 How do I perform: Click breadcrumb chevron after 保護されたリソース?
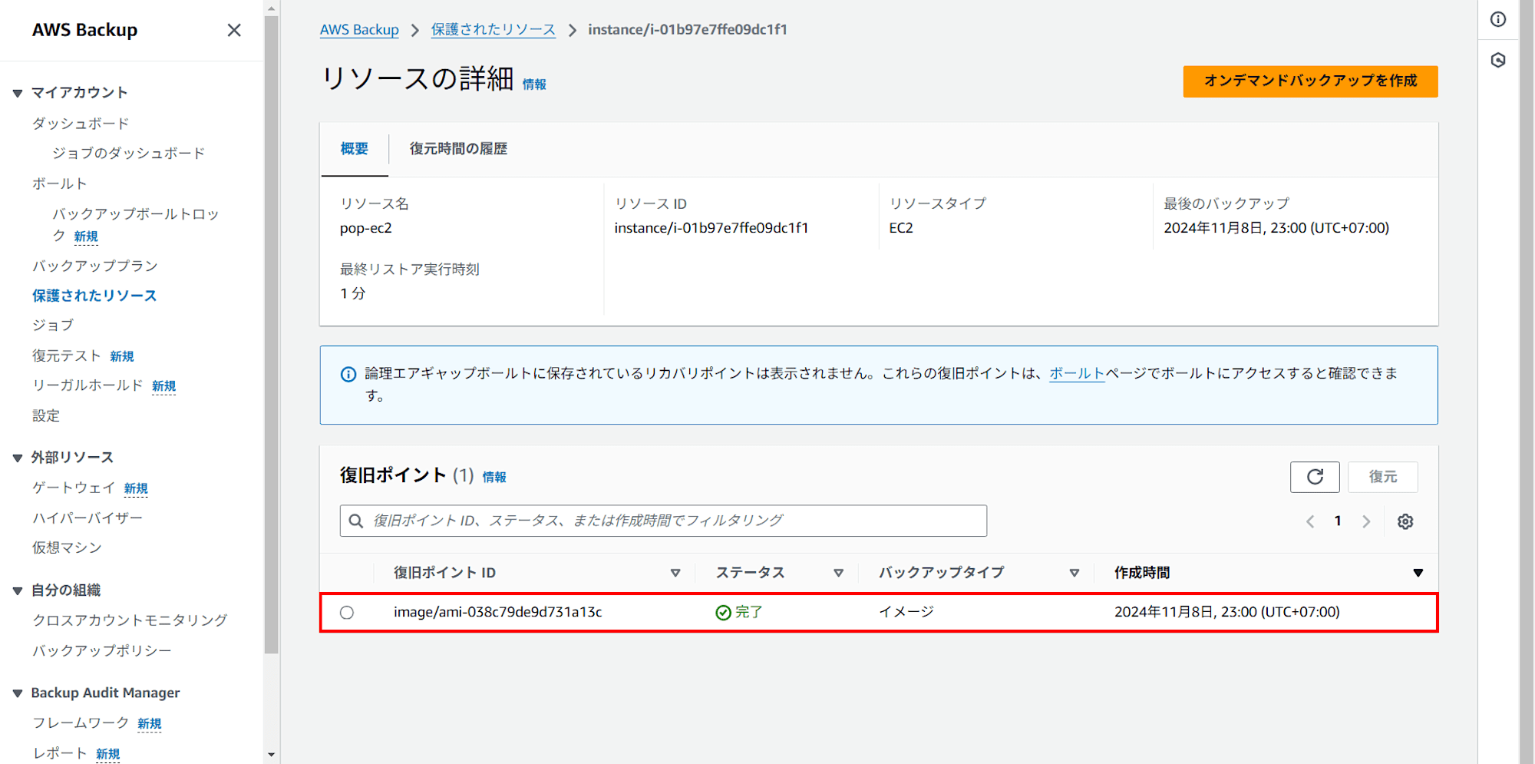pyautogui.click(x=572, y=30)
